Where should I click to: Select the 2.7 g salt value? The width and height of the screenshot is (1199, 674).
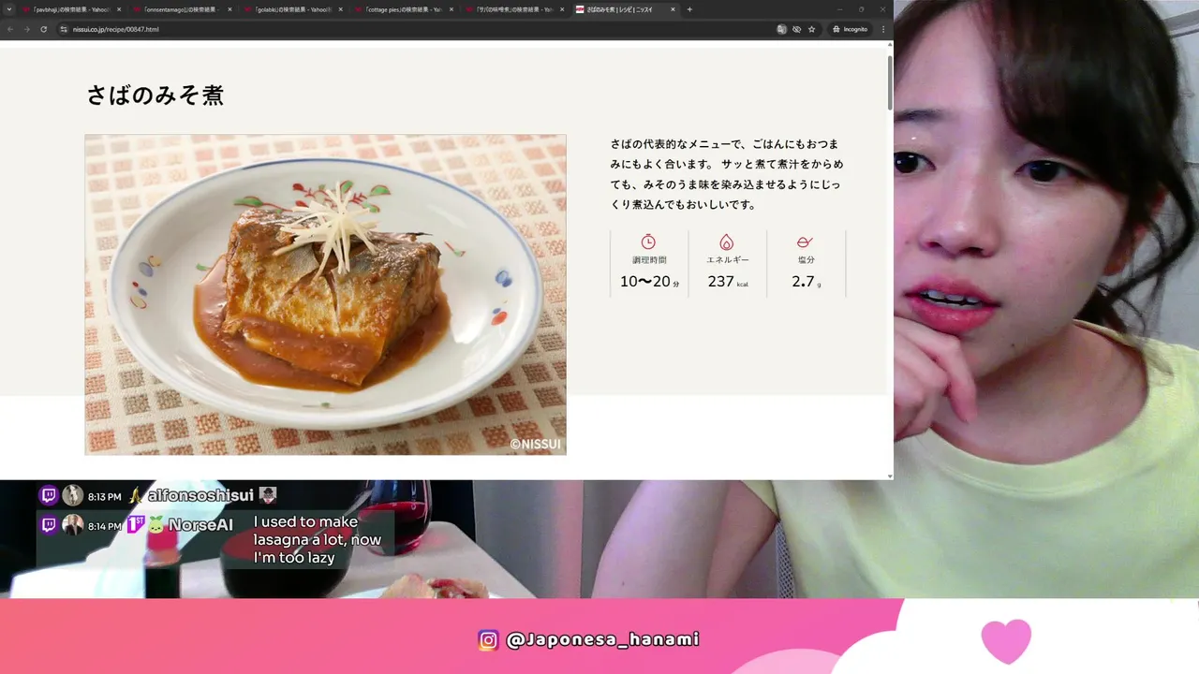tap(807, 282)
